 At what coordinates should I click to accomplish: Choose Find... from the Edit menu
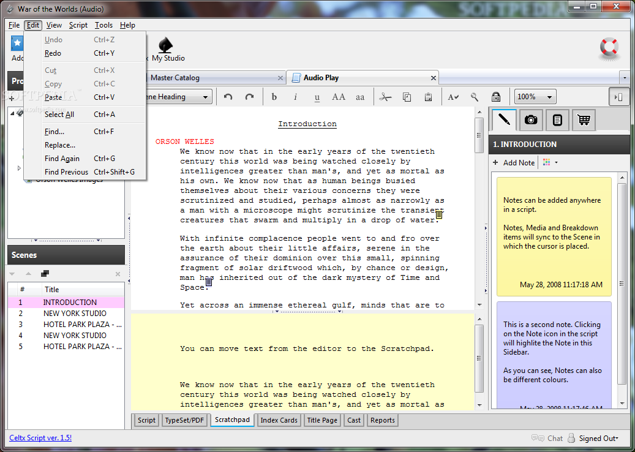(85, 132)
